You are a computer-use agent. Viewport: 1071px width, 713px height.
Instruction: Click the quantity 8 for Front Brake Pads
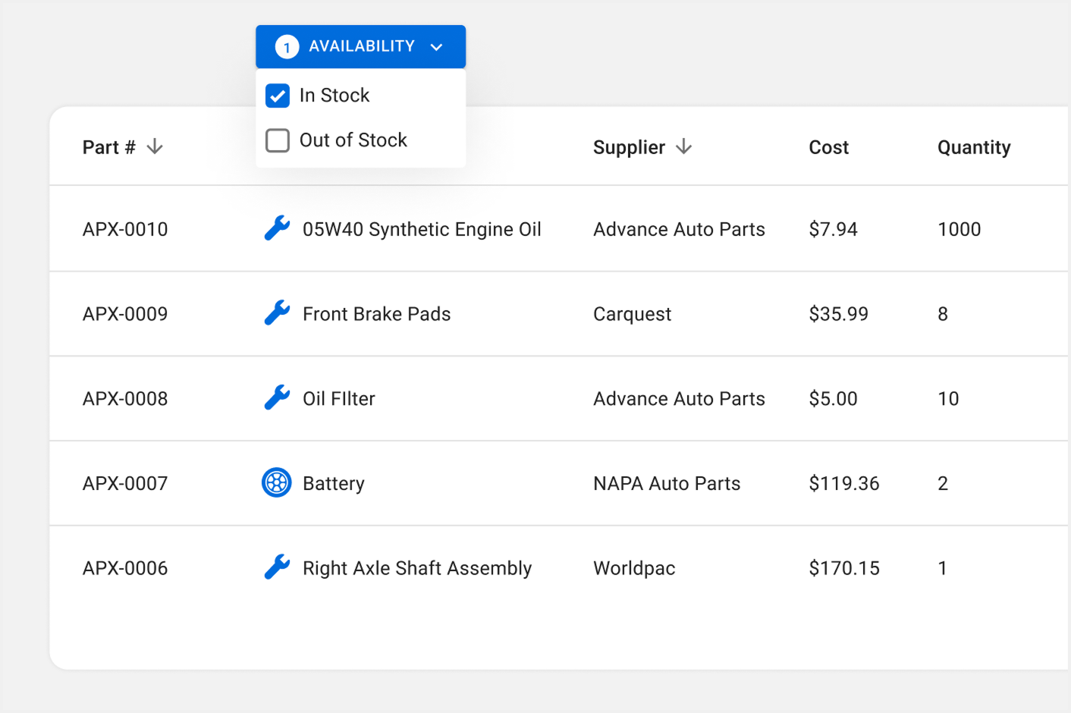[x=943, y=314]
